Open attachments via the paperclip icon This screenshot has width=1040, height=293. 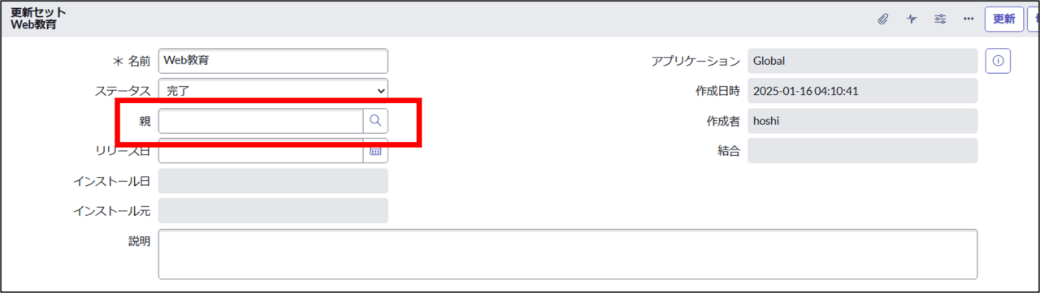pyautogui.click(x=883, y=19)
